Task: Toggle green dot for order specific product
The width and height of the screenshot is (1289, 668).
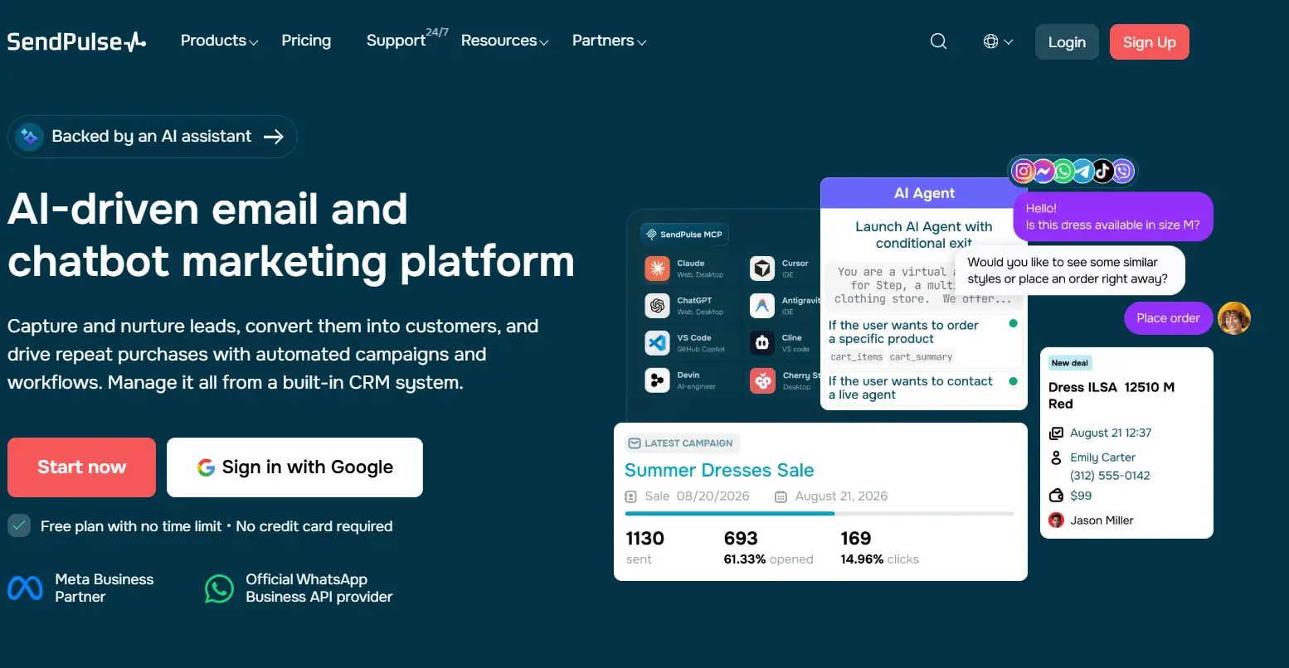Action: pyautogui.click(x=1013, y=323)
